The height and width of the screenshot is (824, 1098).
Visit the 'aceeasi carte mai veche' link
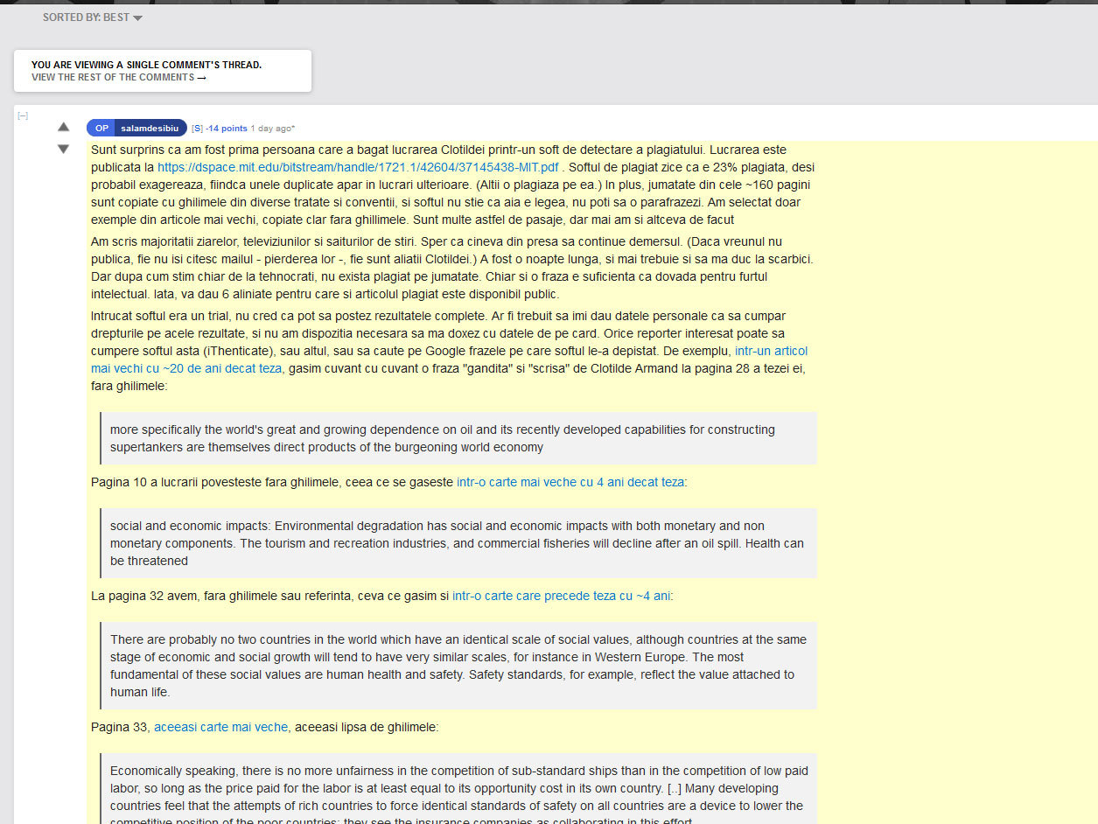tap(220, 727)
